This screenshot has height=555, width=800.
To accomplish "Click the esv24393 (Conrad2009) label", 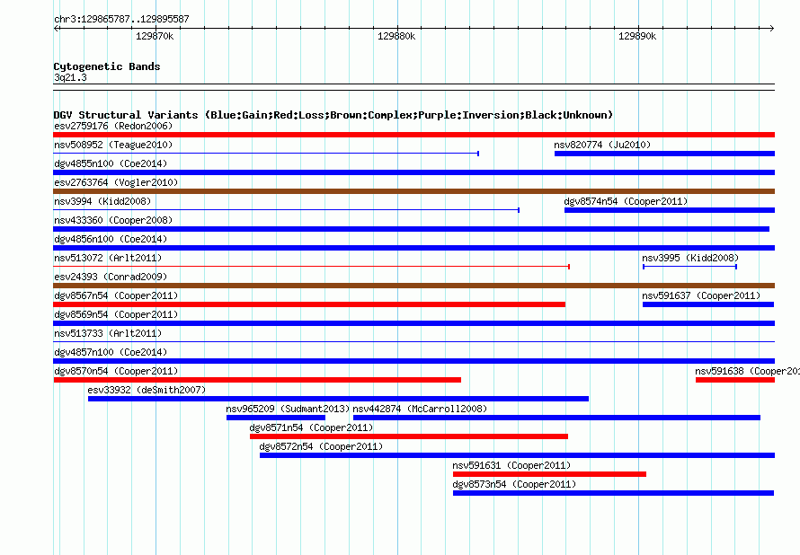I will pyautogui.click(x=111, y=277).
